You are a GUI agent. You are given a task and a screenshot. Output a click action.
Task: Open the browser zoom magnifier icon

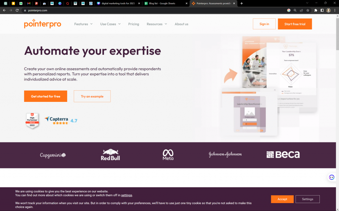295,10
